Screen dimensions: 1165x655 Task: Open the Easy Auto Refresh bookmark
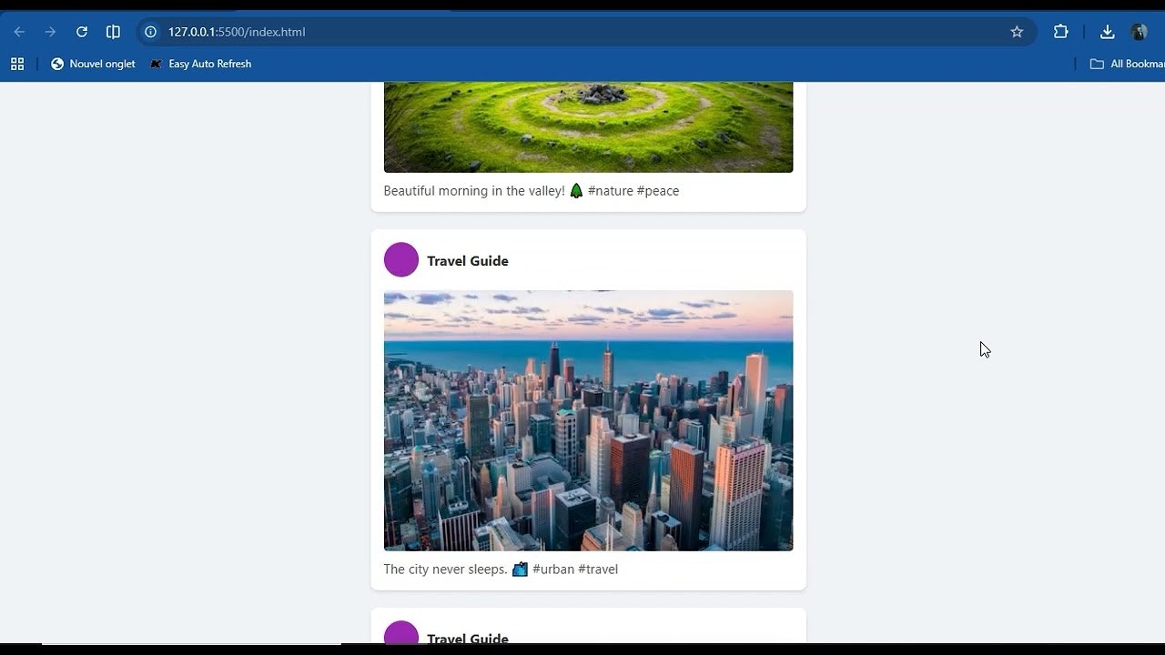[200, 64]
